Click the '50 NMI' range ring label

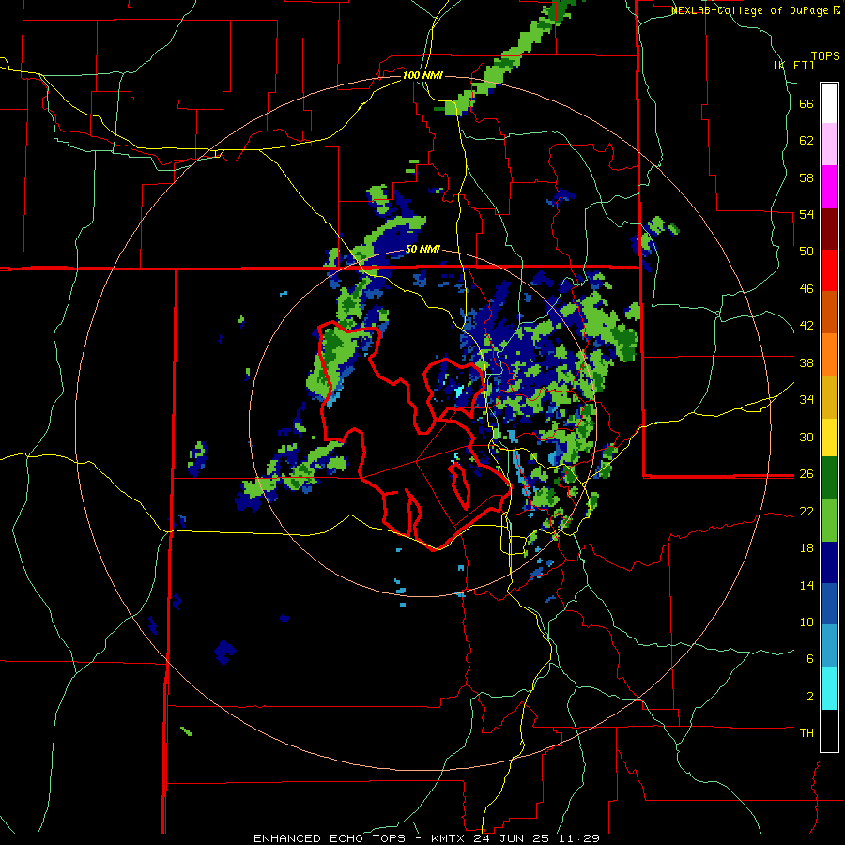(422, 249)
